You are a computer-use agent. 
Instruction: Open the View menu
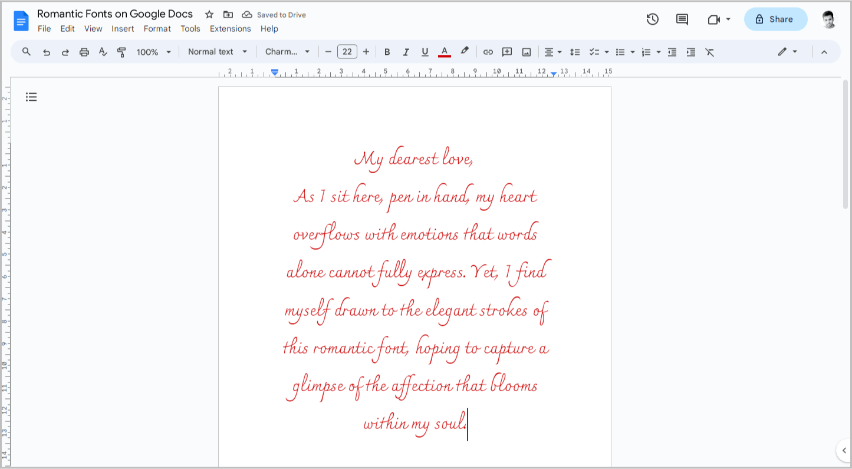[x=93, y=29]
